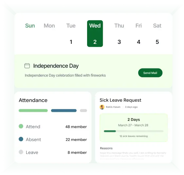Image resolution: width=184 pixels, height=175 pixels.
Task: Open the Independence Day event title
Action: point(56,66)
